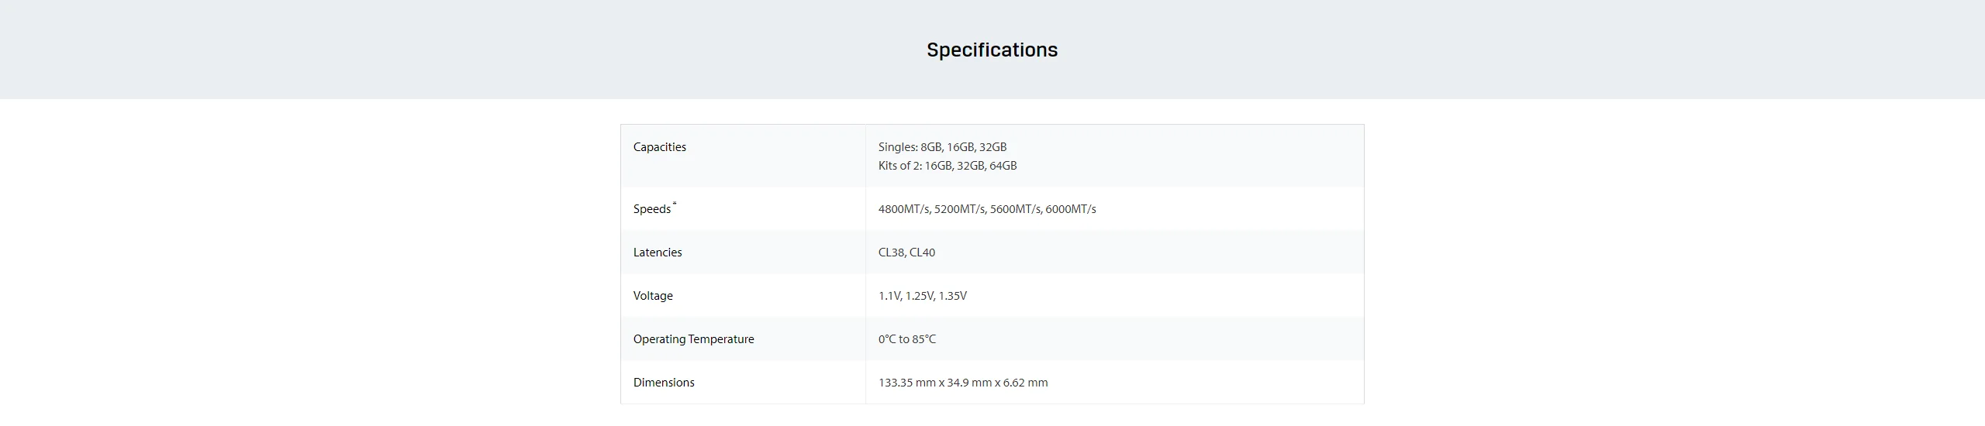The width and height of the screenshot is (1985, 426).
Task: Click the Voltage row label
Action: click(x=653, y=296)
